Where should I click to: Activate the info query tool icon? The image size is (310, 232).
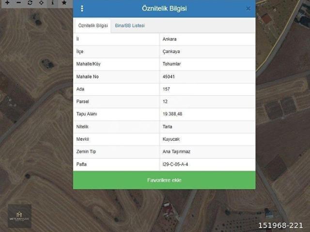pos(53,2)
